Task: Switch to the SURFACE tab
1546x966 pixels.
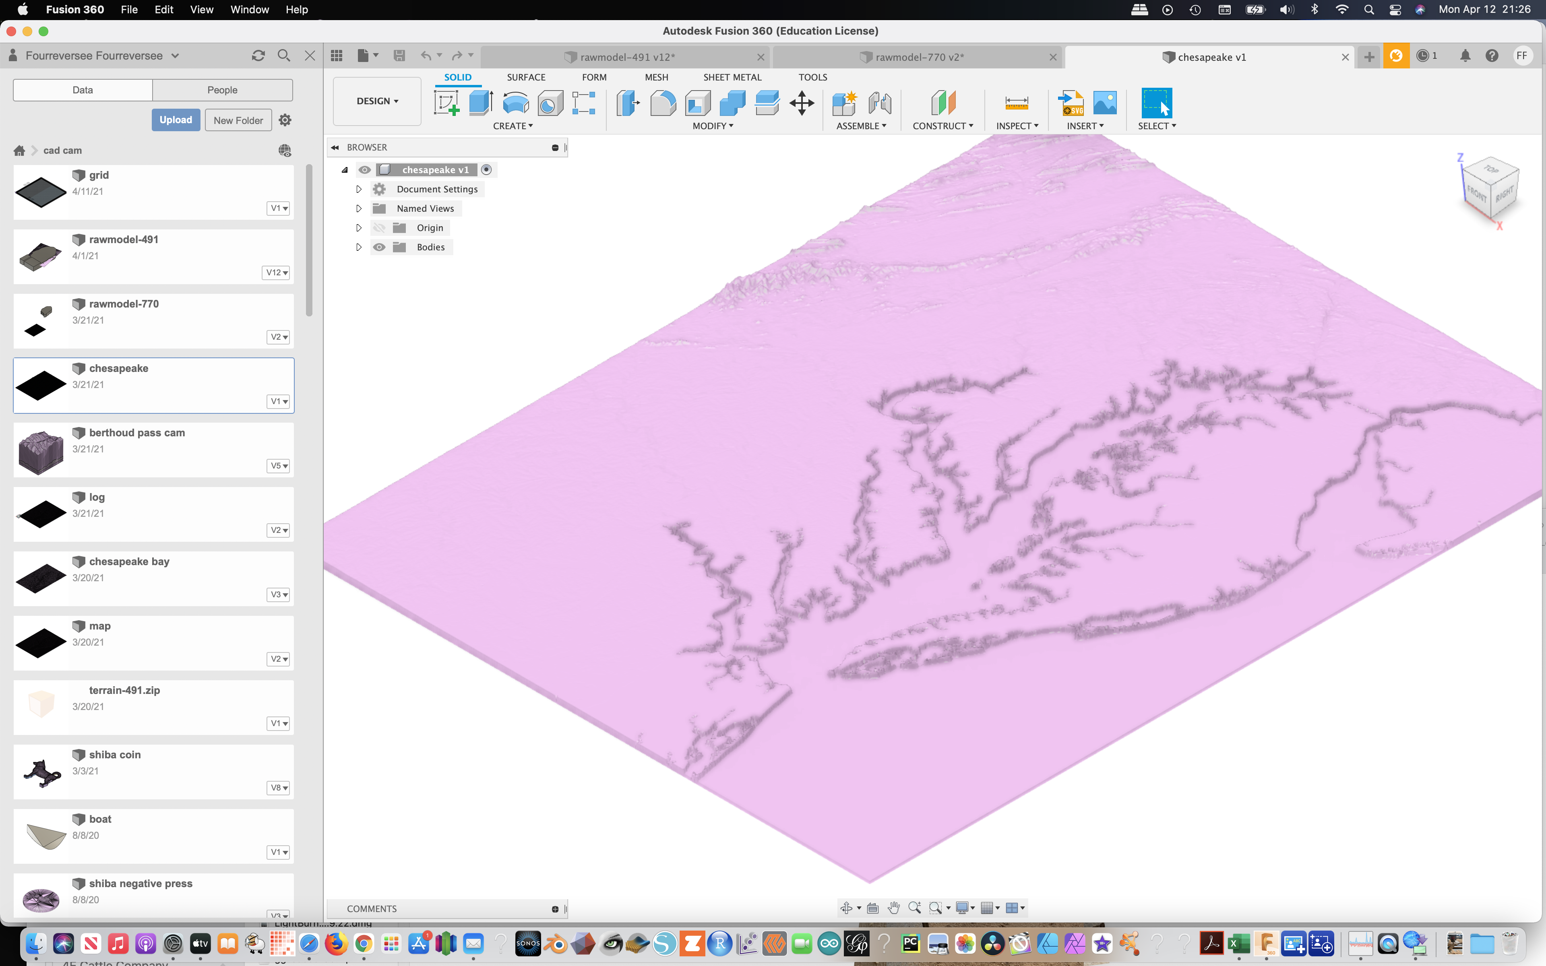Action: tap(527, 77)
